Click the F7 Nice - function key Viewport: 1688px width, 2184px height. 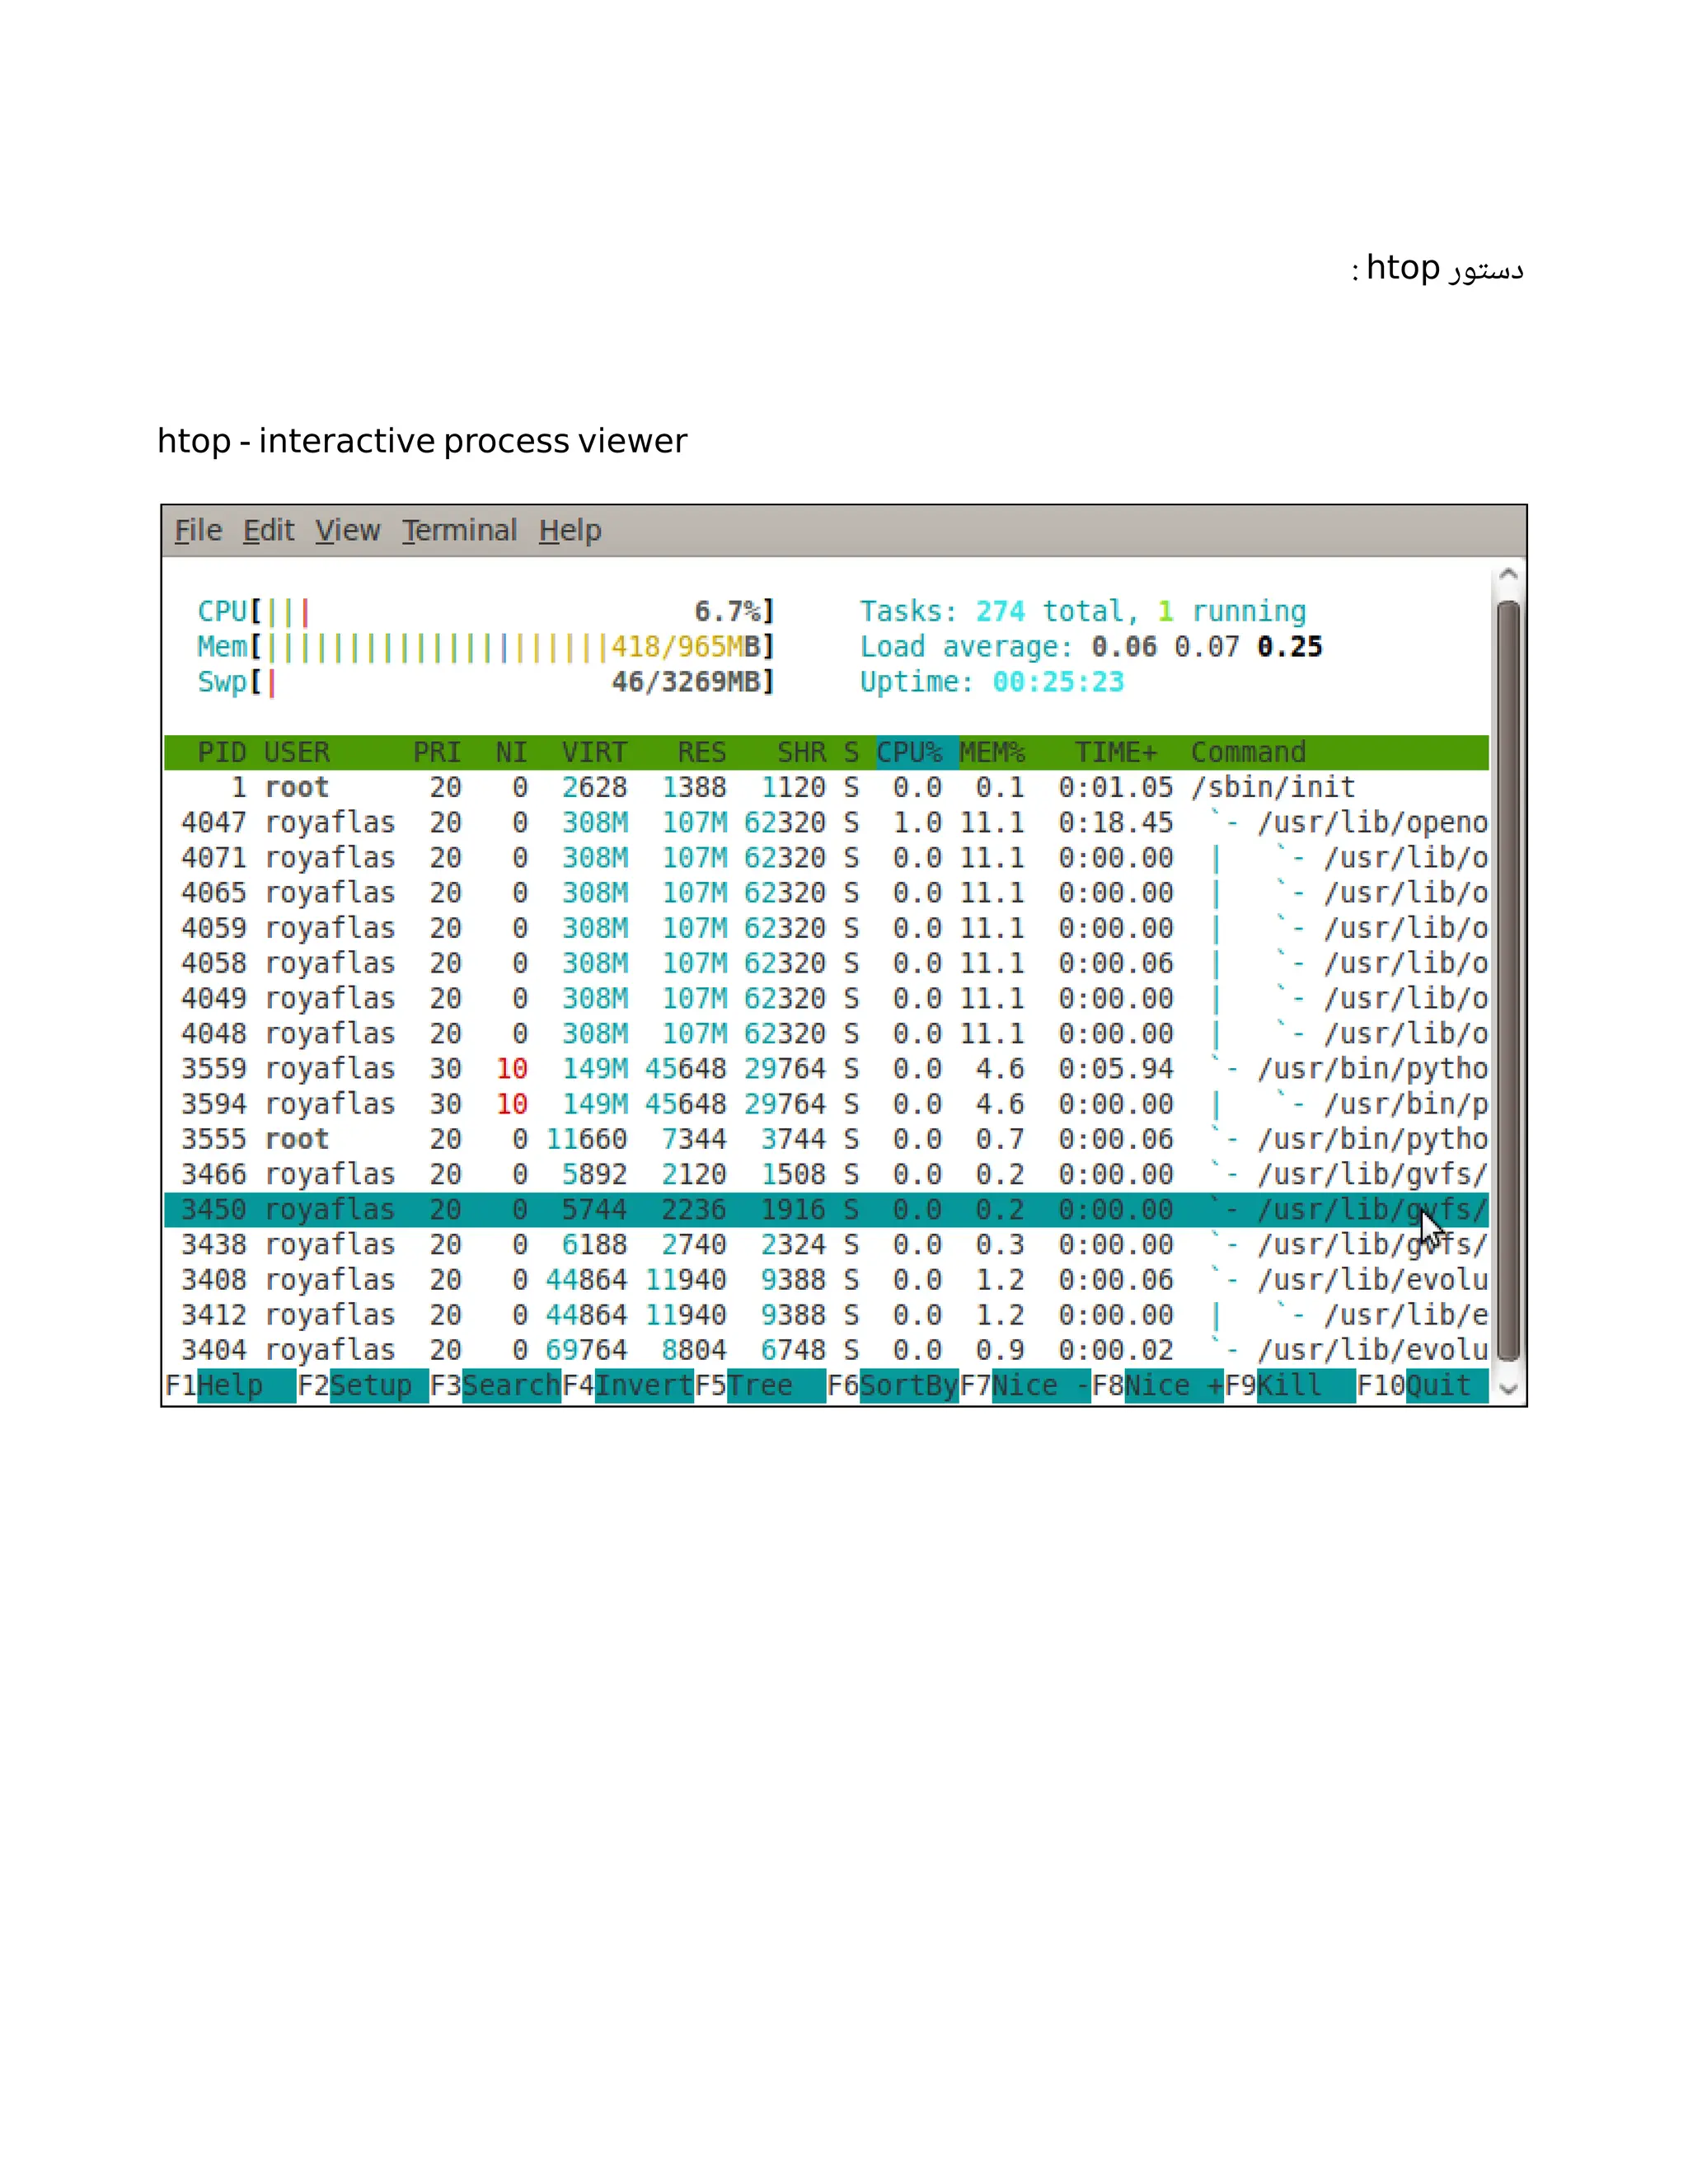[x=1025, y=1386]
